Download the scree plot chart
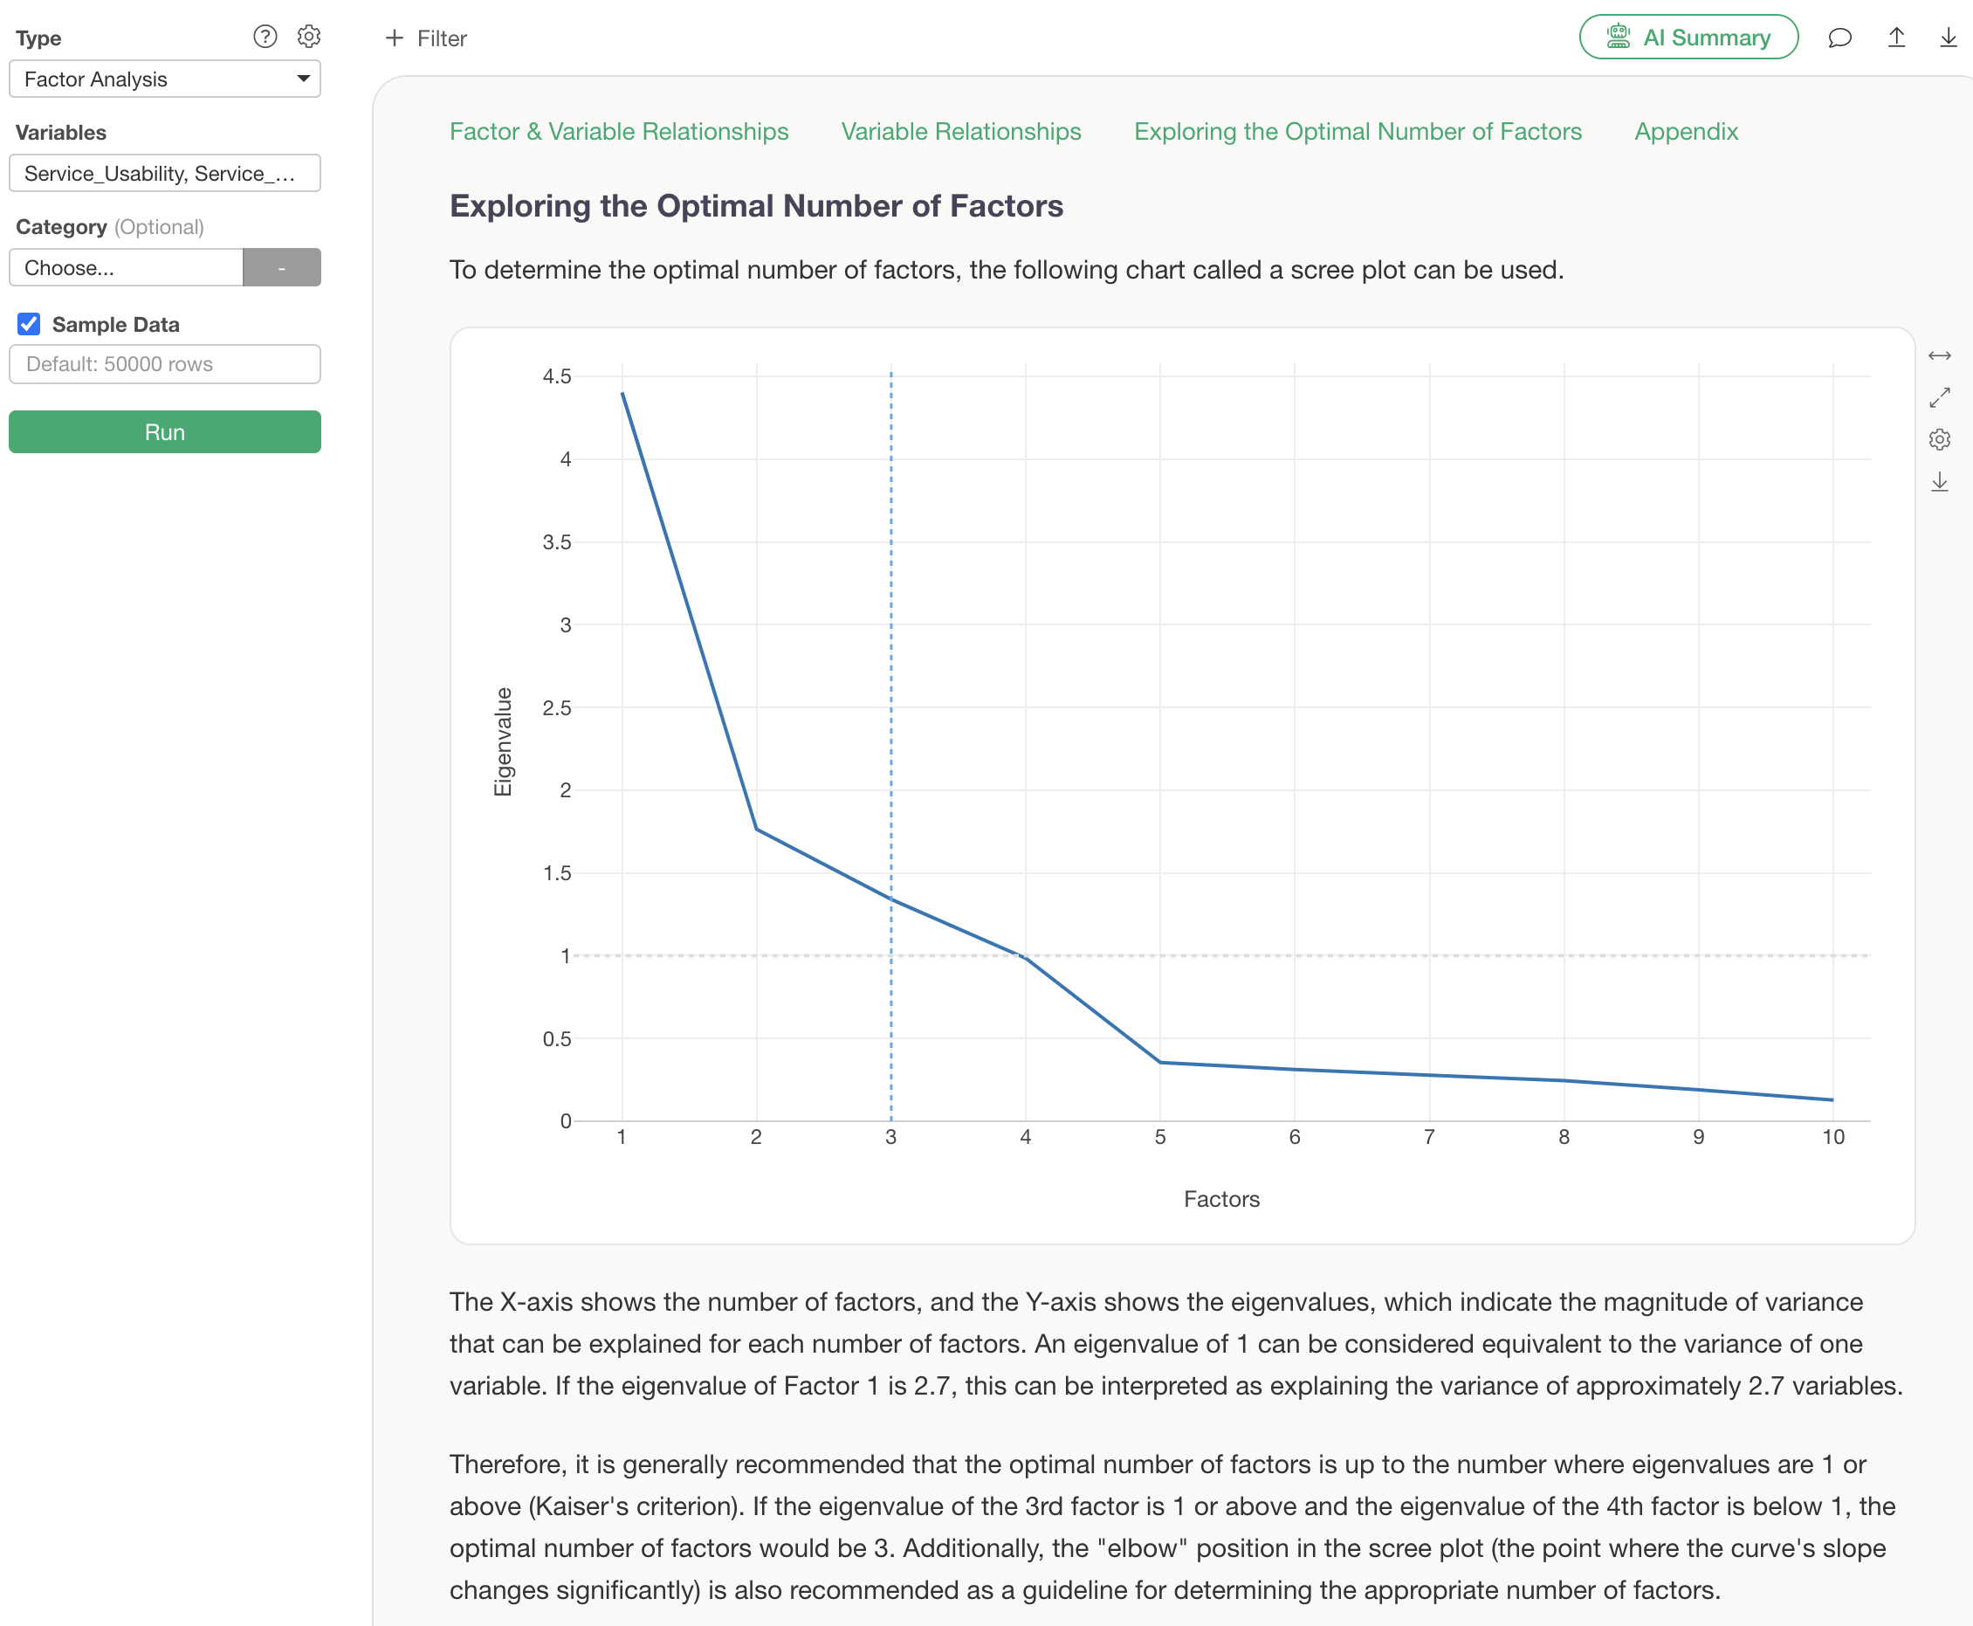Image resolution: width=1973 pixels, height=1626 pixels. coord(1939,482)
